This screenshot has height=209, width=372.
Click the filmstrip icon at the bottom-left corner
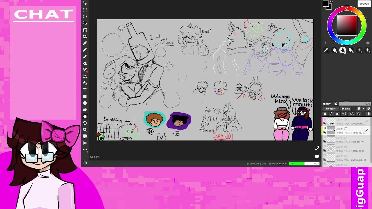(85, 163)
